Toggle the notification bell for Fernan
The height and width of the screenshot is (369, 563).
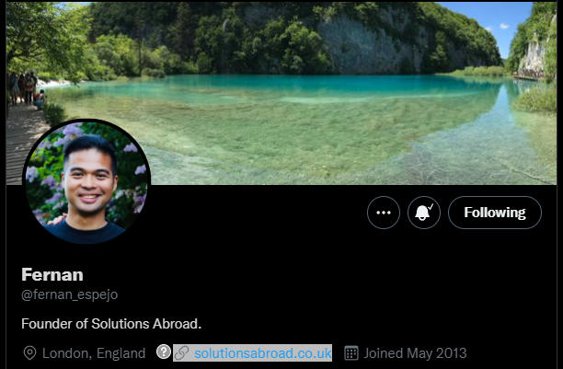(x=424, y=213)
